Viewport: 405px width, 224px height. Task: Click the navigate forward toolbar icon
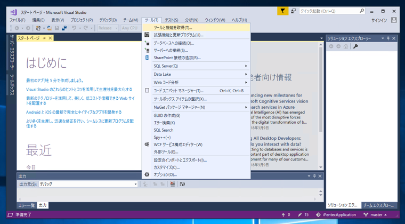(28, 28)
